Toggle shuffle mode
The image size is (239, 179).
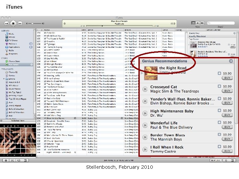click(12, 160)
